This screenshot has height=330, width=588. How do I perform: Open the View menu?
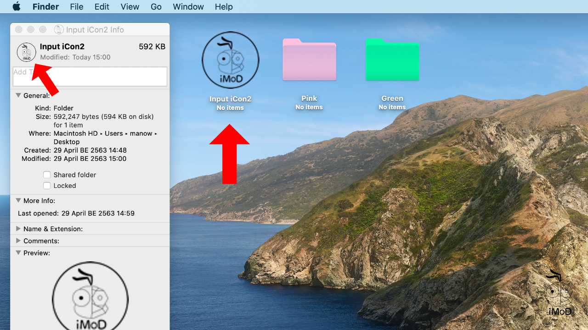point(130,6)
